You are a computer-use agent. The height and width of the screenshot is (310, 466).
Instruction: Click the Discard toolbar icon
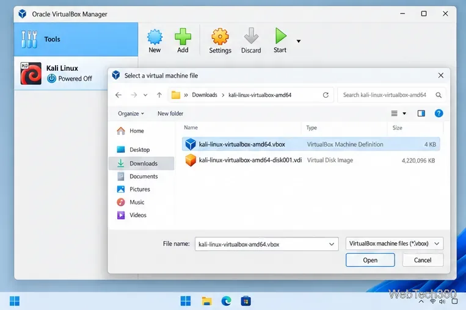[251, 36]
